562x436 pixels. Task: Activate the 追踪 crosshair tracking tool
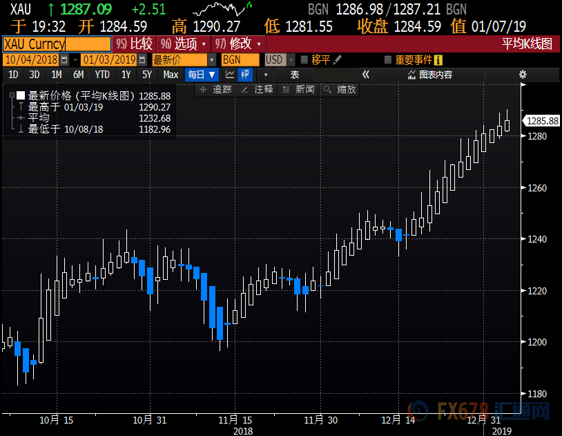click(216, 89)
